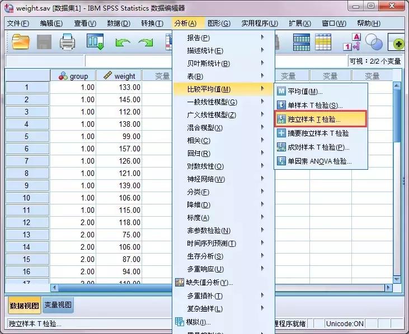Click the green plus toolbar icon
This screenshot has width=409, height=334.
pos(397,43)
